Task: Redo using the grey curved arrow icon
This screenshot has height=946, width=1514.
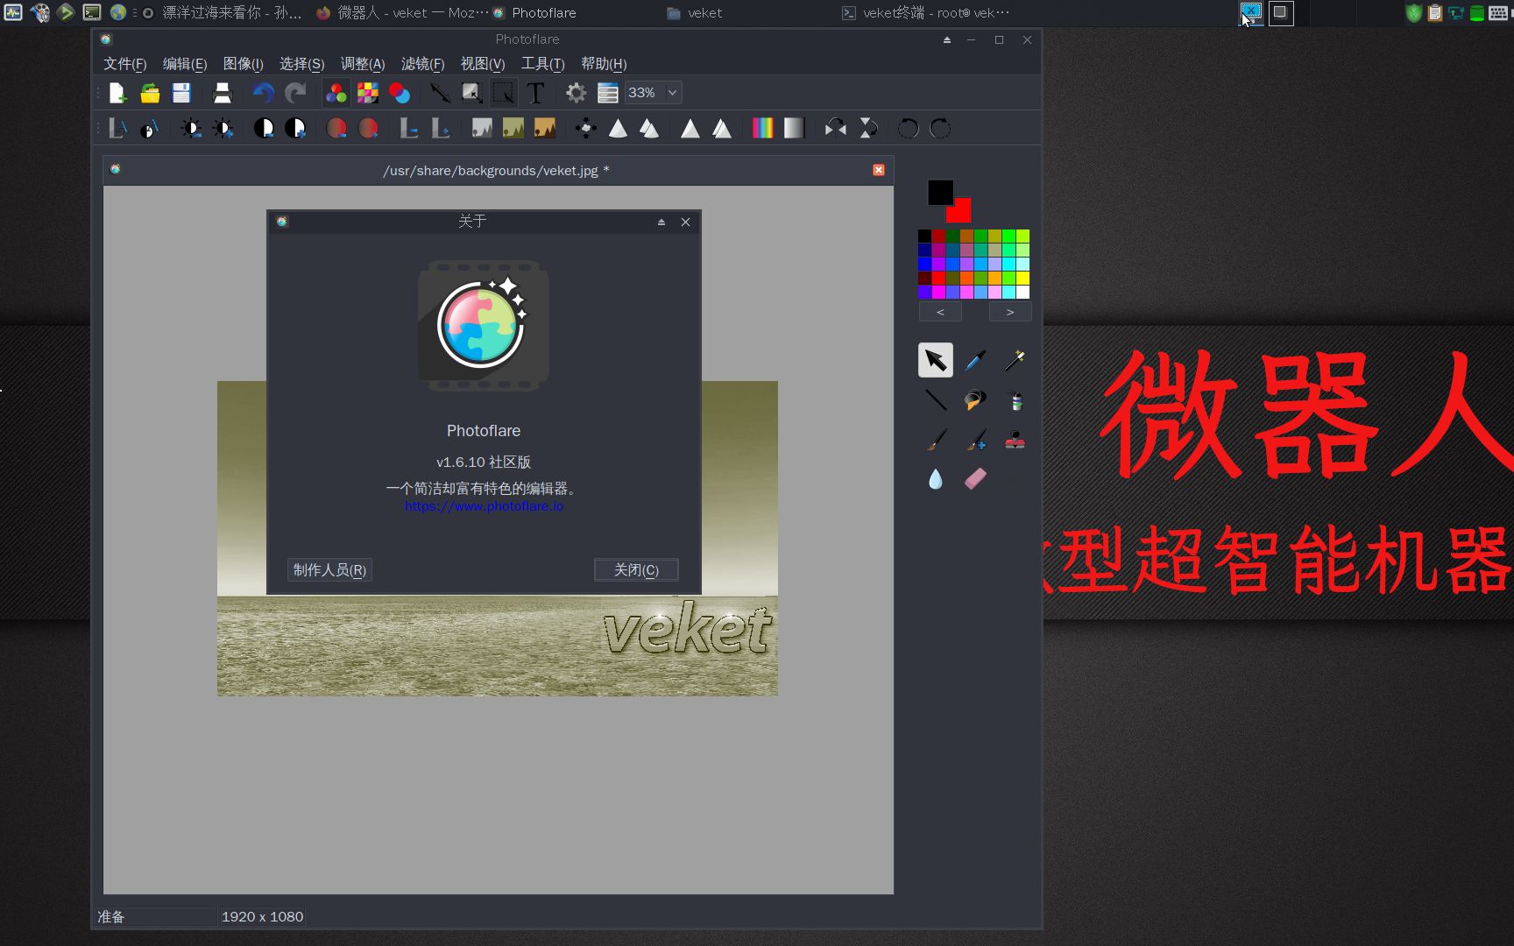Action: [x=295, y=93]
